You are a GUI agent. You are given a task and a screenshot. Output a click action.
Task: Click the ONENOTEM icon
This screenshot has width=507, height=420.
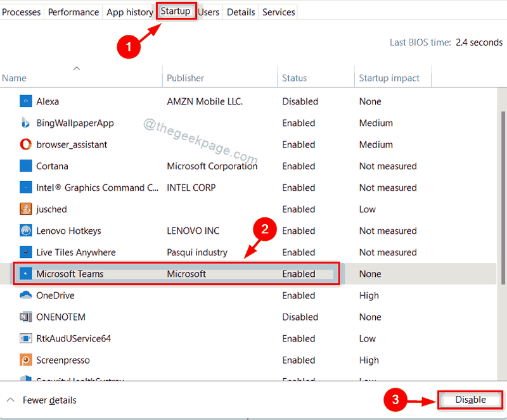[26, 317]
